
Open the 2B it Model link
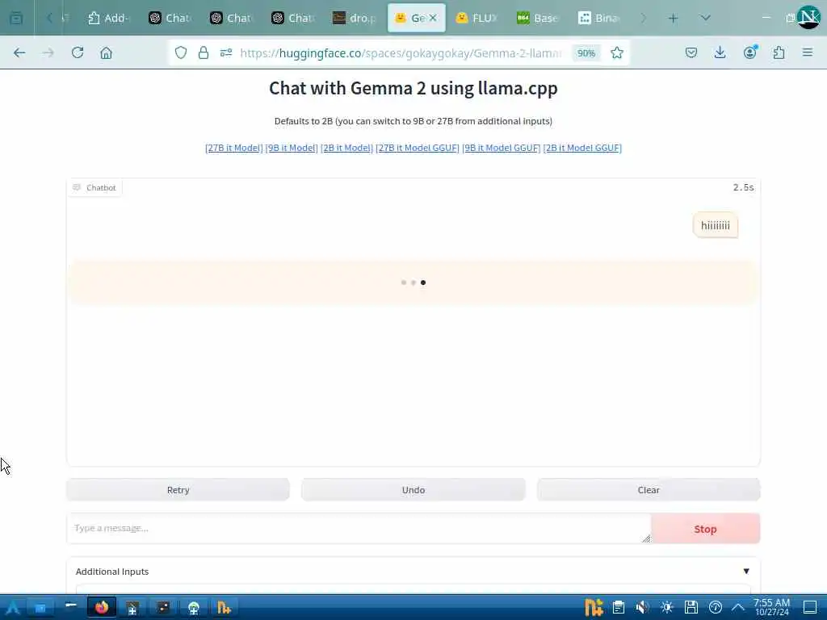[x=346, y=148]
